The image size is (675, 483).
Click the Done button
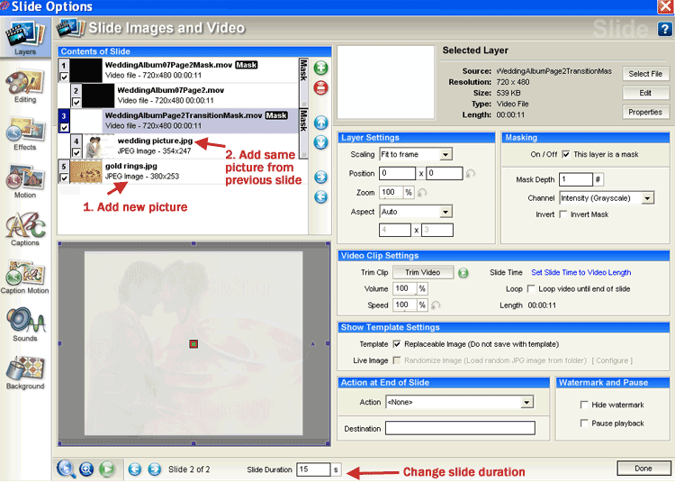643,469
